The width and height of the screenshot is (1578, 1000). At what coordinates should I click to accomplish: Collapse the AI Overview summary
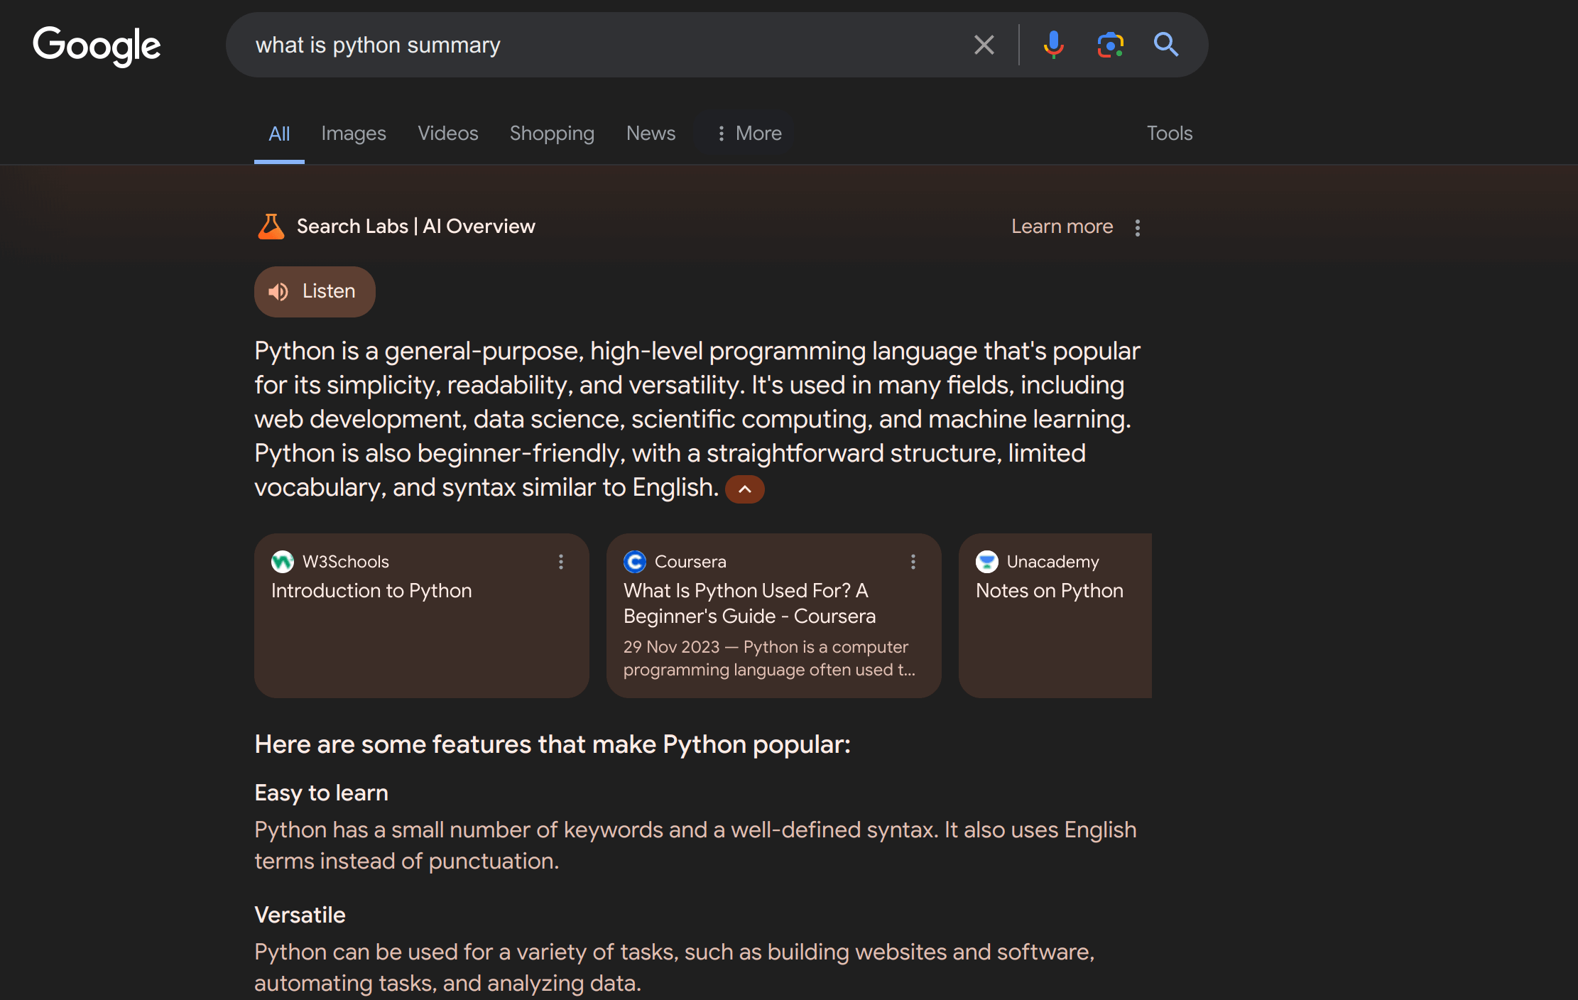tap(744, 489)
